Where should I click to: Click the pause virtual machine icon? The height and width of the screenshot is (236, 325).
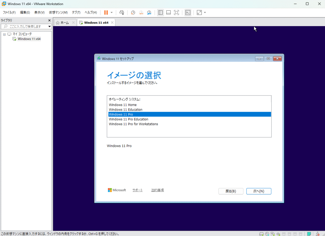pyautogui.click(x=106, y=12)
